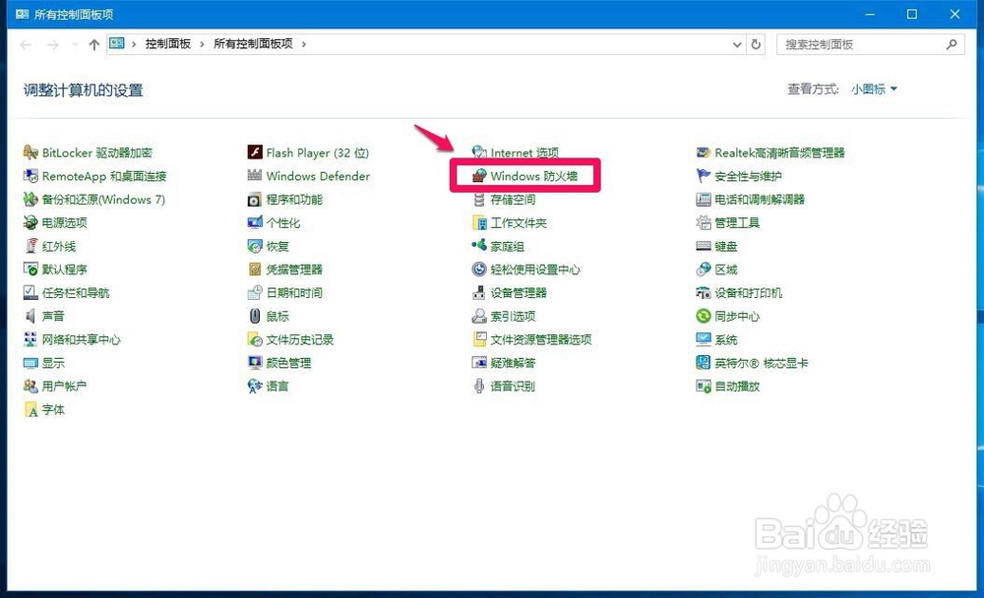Expand the breadcrumb chevron after 所有控制面板项
The image size is (984, 598).
click(x=306, y=43)
